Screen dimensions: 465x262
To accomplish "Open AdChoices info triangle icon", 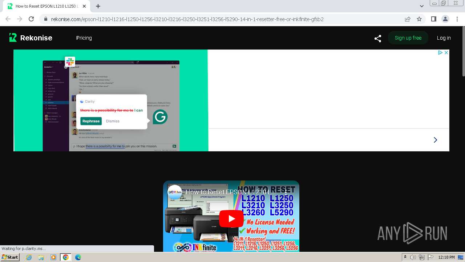I will (440, 53).
